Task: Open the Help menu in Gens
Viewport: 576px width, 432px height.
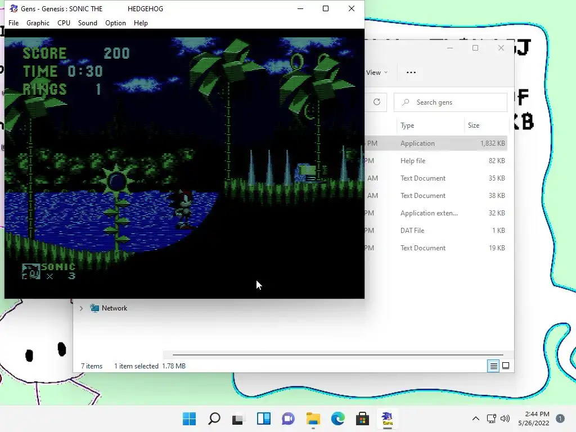Action: [x=141, y=22]
